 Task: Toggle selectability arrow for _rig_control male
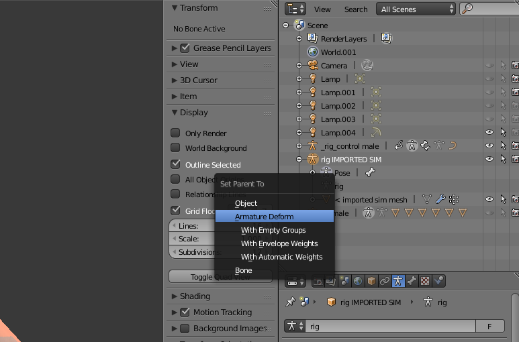point(503,146)
